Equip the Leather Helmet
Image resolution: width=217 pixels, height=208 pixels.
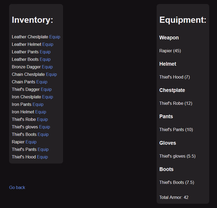coord(48,44)
